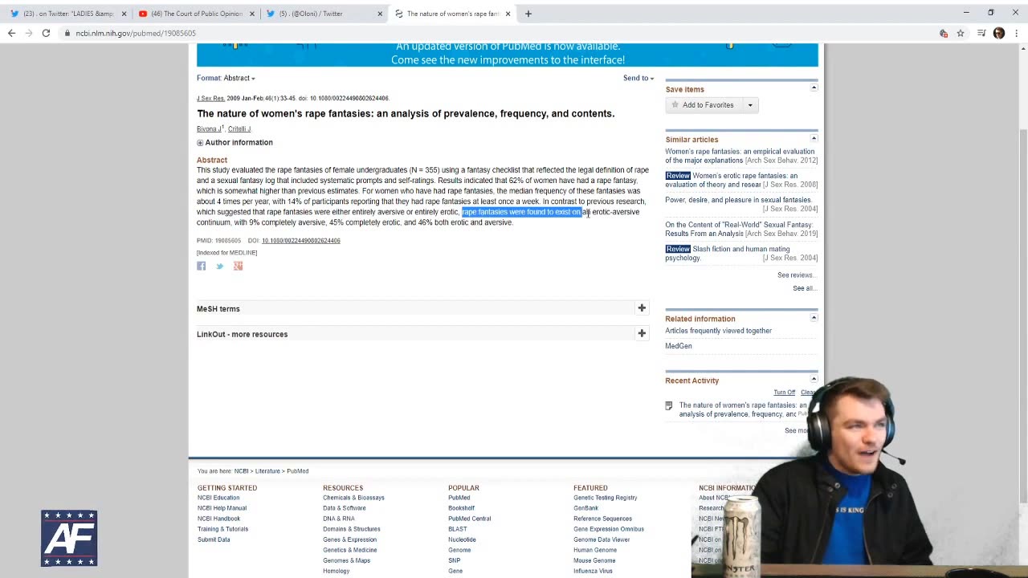Open Chrome profile avatar
Image resolution: width=1028 pixels, height=578 pixels.
(999, 33)
